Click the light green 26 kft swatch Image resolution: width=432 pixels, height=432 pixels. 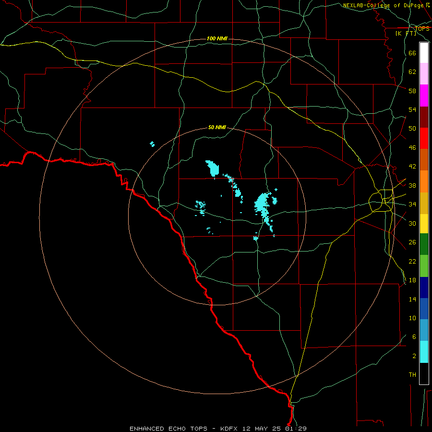(424, 266)
